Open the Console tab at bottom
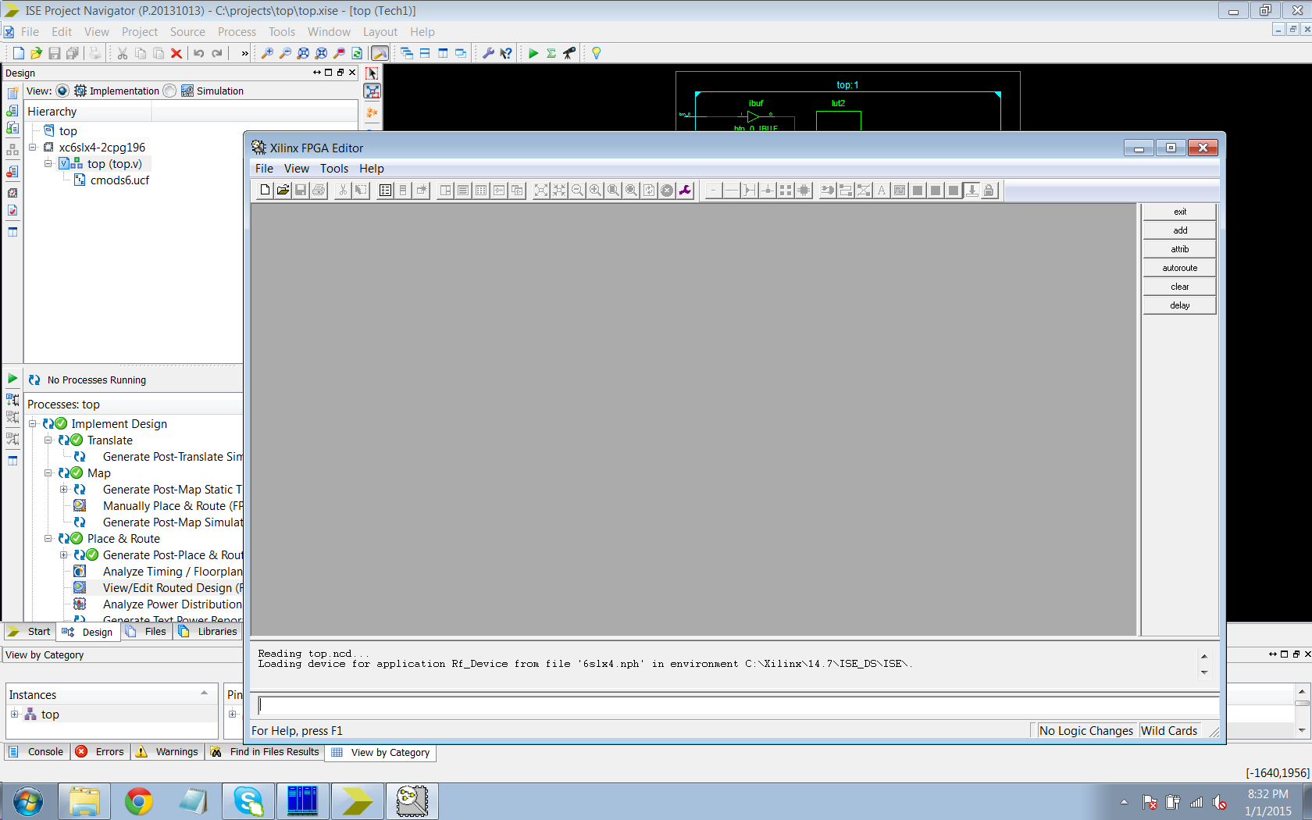This screenshot has width=1312, height=820. tap(37, 751)
